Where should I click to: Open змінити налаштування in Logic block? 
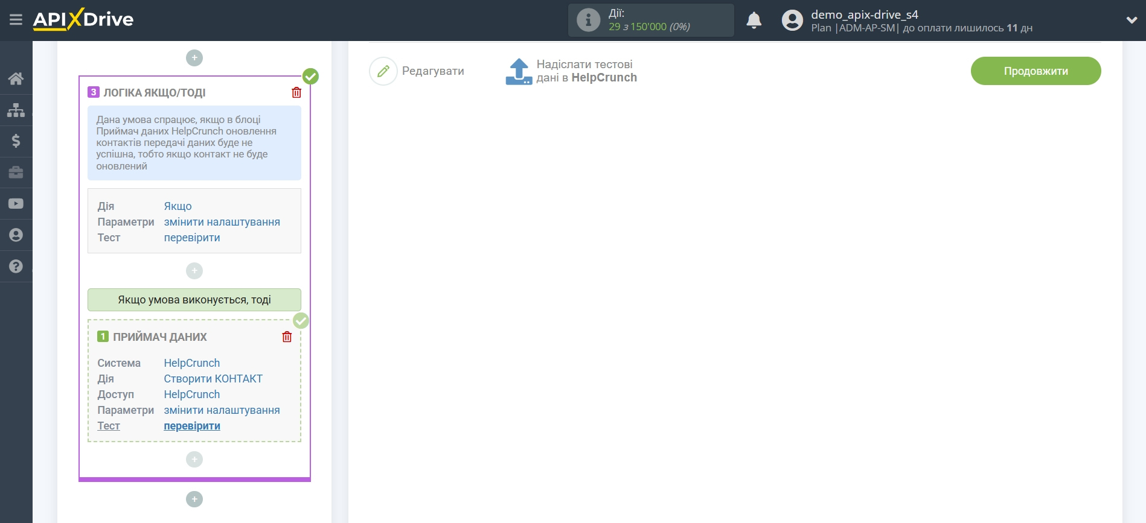[222, 222]
